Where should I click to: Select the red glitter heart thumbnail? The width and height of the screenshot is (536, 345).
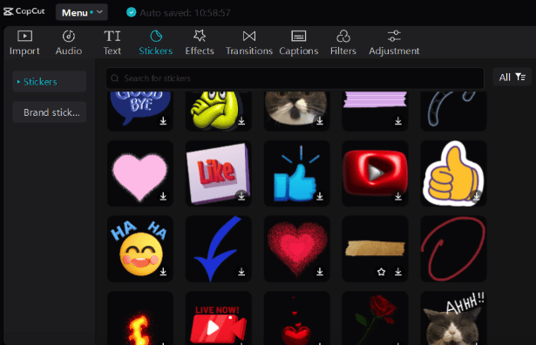(296, 249)
